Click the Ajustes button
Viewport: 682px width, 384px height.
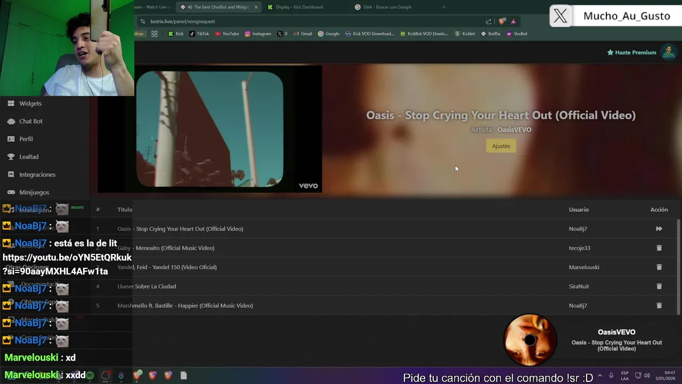coord(501,146)
